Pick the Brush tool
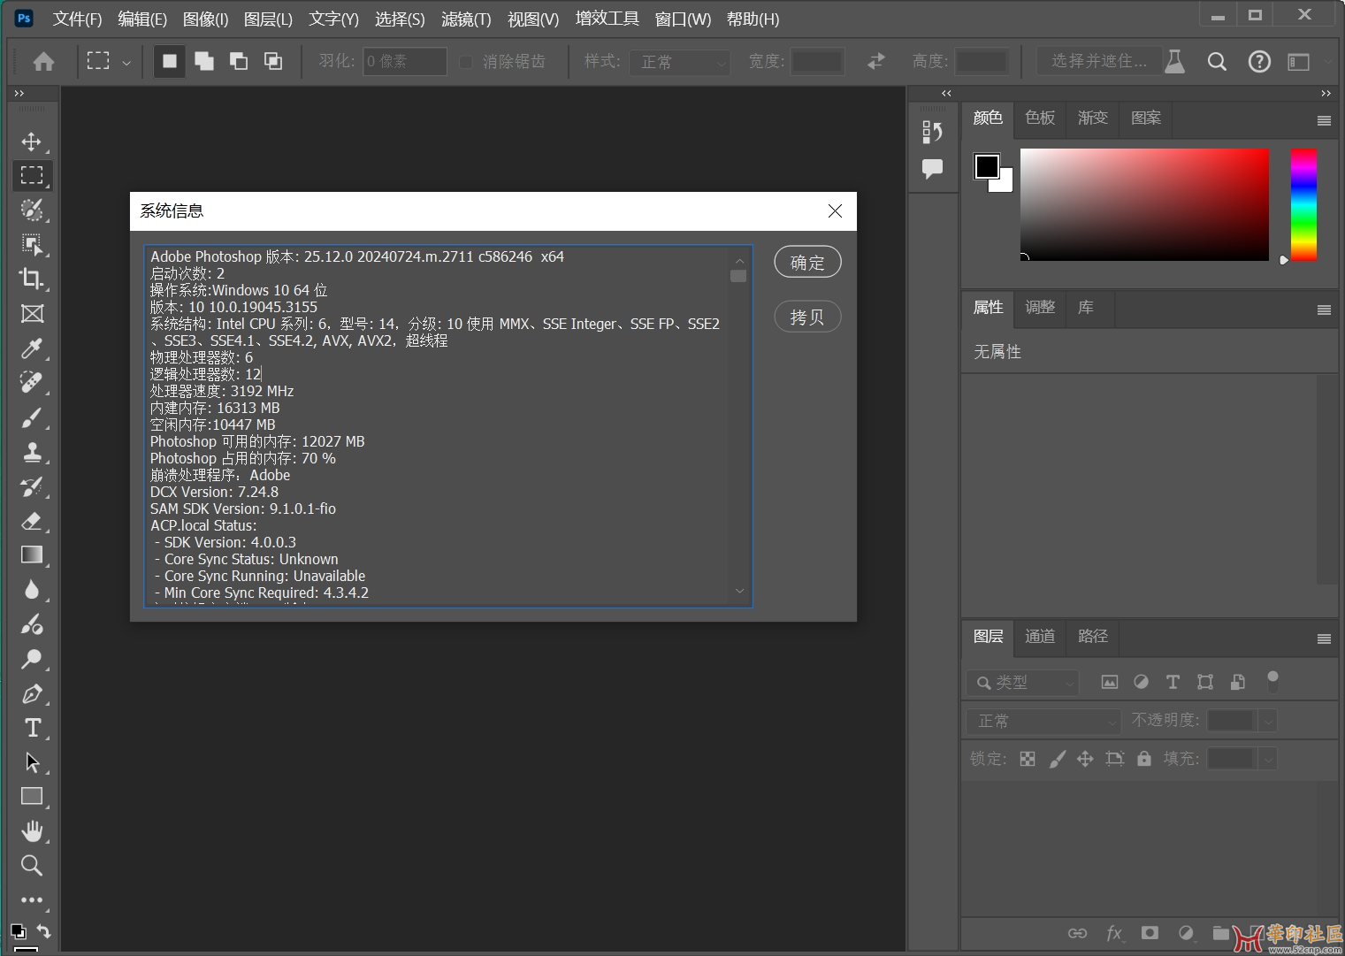 pyautogui.click(x=32, y=417)
